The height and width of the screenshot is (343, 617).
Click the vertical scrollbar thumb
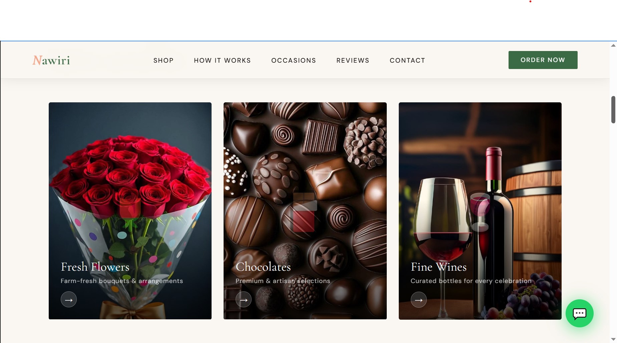coord(613,110)
